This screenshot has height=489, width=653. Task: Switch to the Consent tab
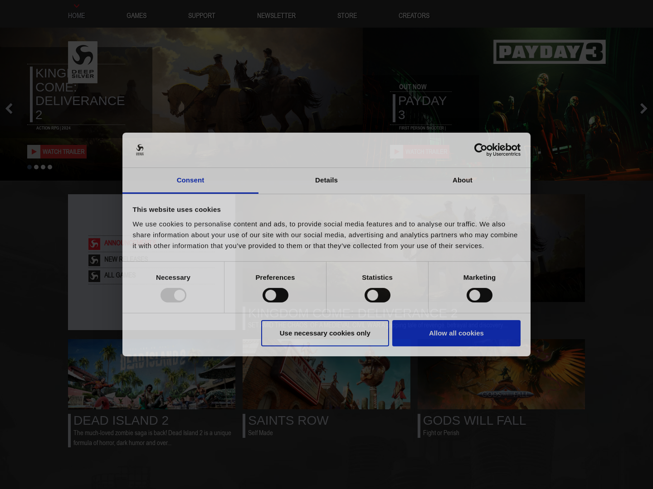tap(190, 180)
